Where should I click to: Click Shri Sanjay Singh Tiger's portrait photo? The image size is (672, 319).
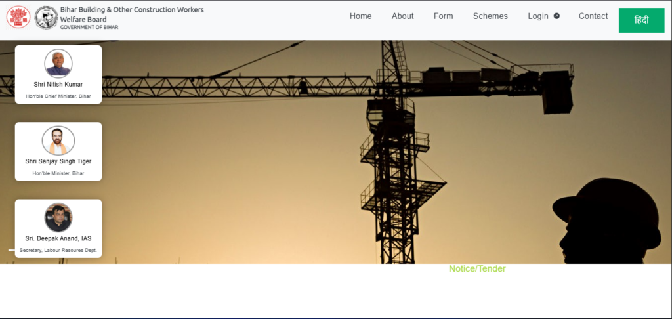coord(58,140)
